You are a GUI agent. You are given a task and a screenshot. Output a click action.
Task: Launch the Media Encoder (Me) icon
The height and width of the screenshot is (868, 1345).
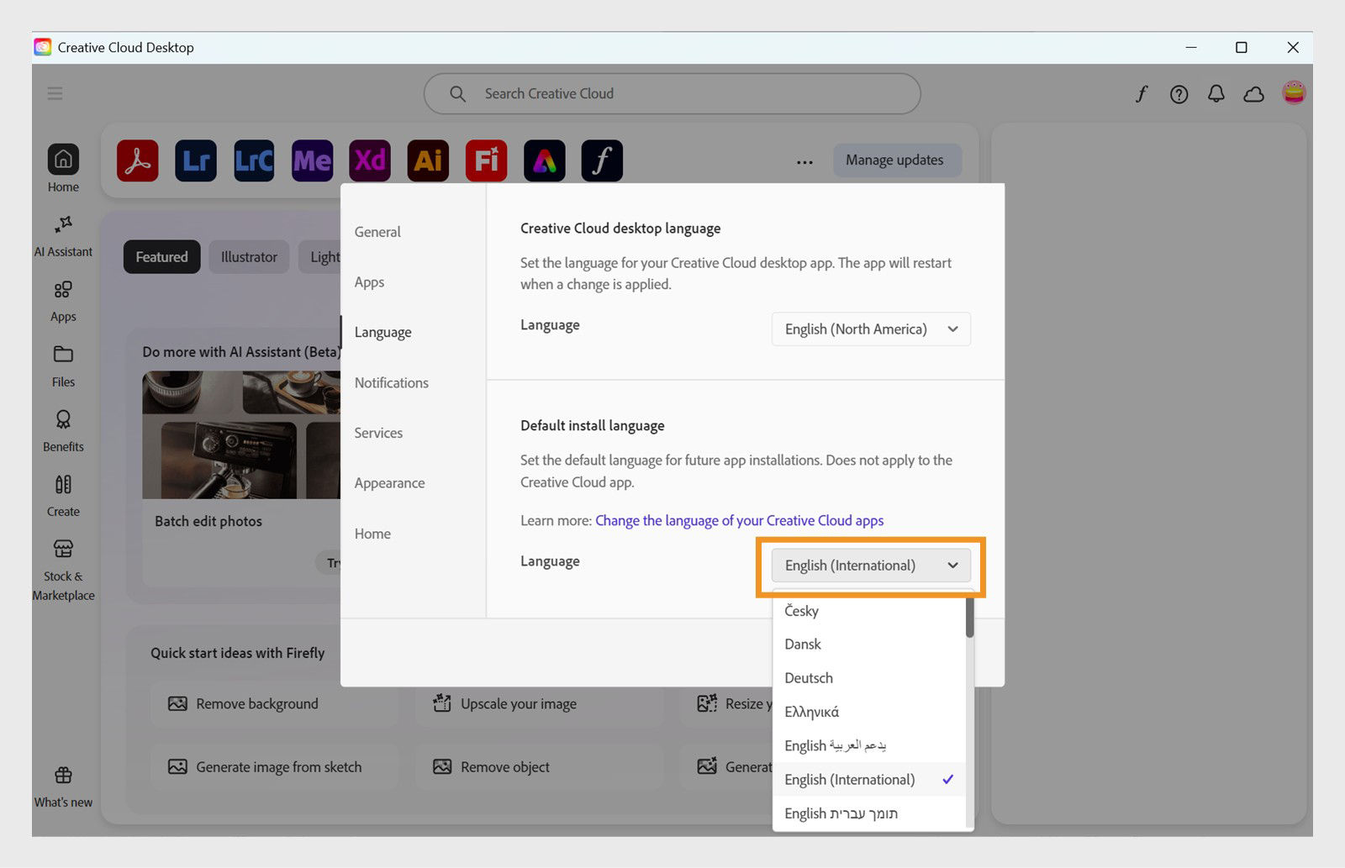pos(312,160)
